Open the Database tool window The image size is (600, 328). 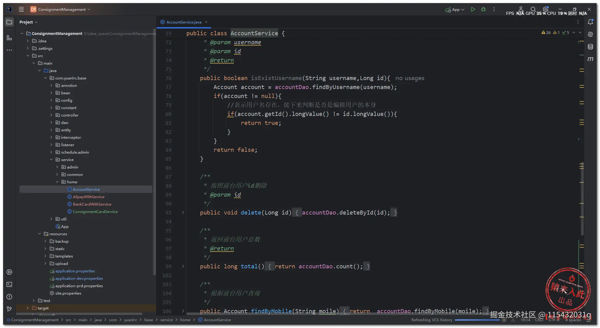590,47
